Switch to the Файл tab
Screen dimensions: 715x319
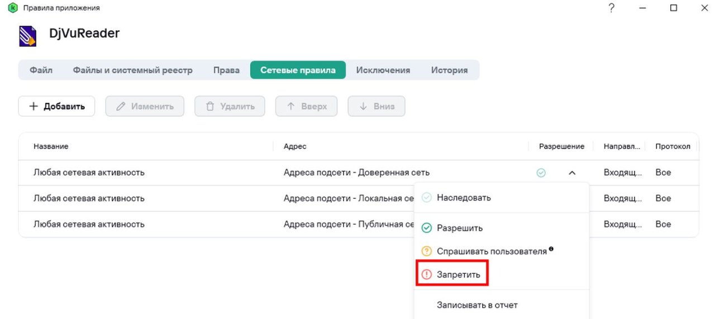click(x=41, y=70)
